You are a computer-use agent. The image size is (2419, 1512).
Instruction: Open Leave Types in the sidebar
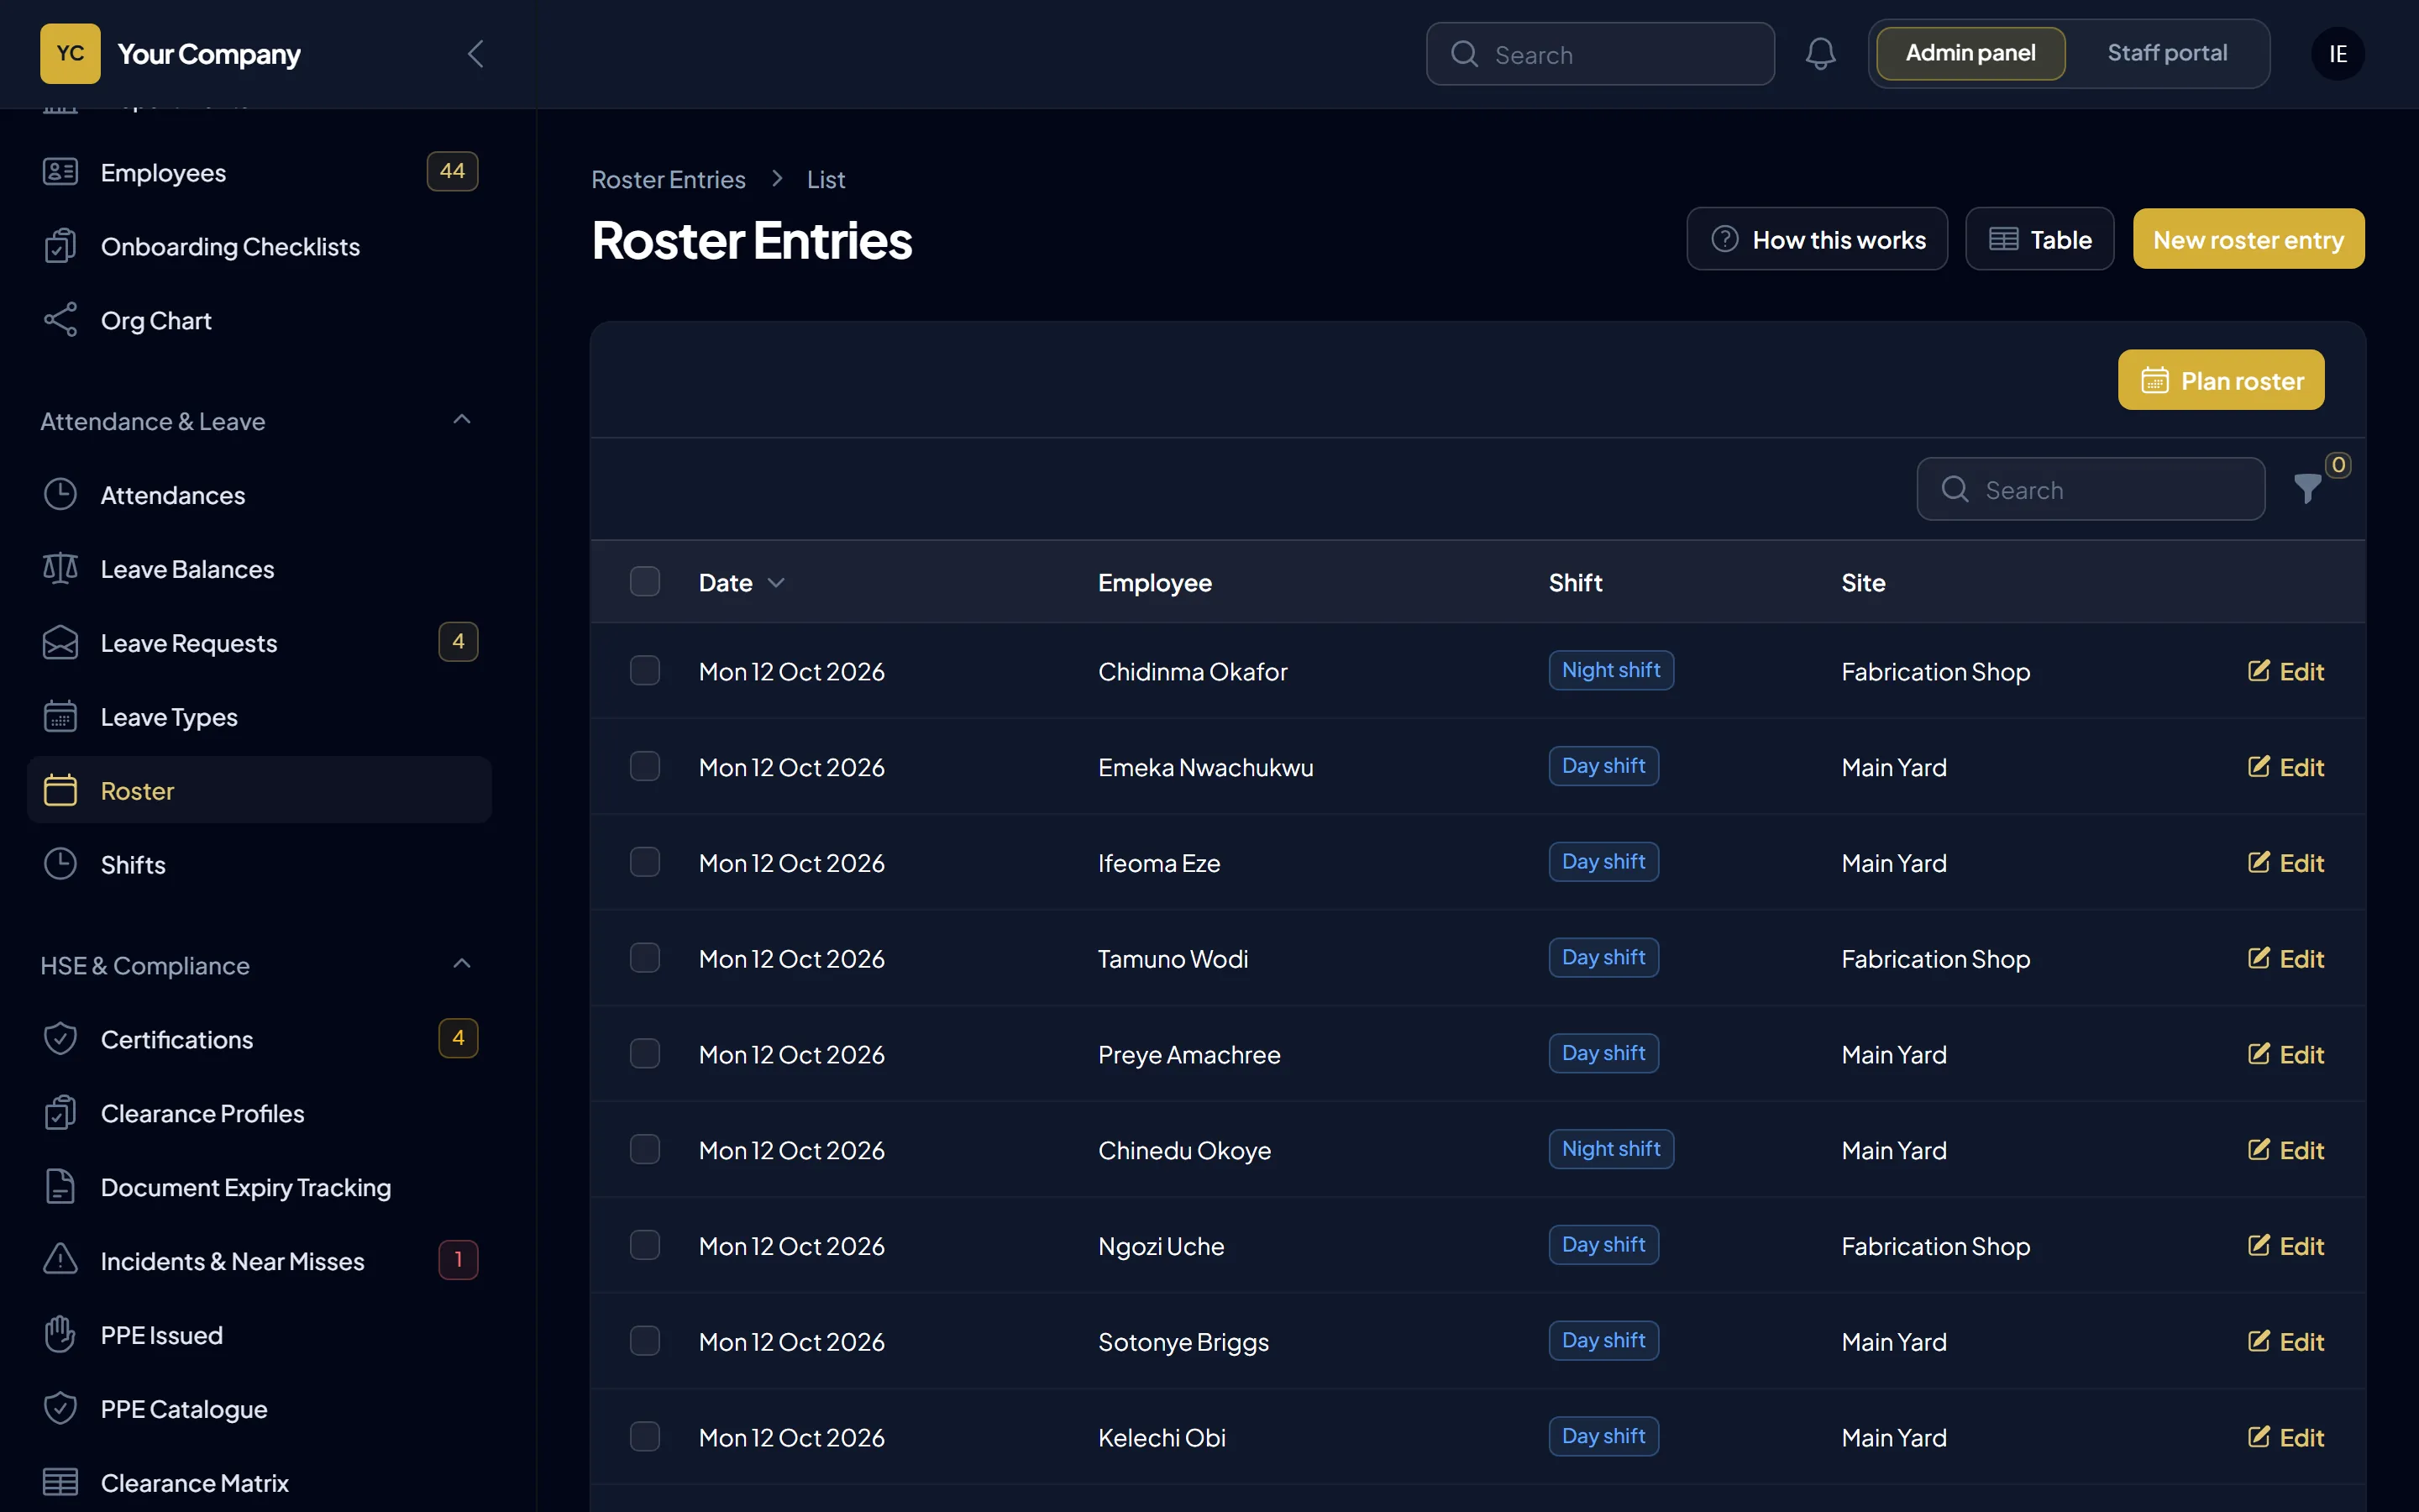[x=259, y=716]
